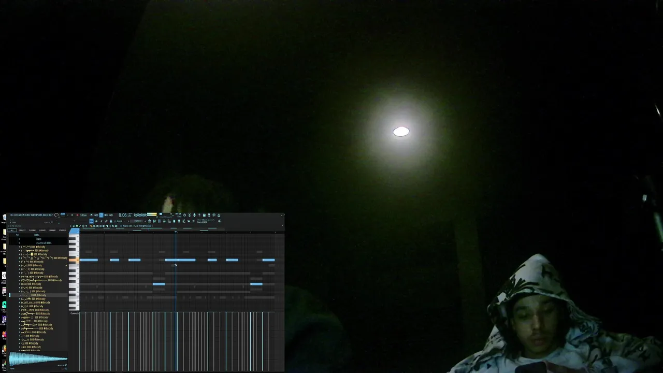The height and width of the screenshot is (373, 663).
Task: Open the HELP menu
Action: coord(50,215)
